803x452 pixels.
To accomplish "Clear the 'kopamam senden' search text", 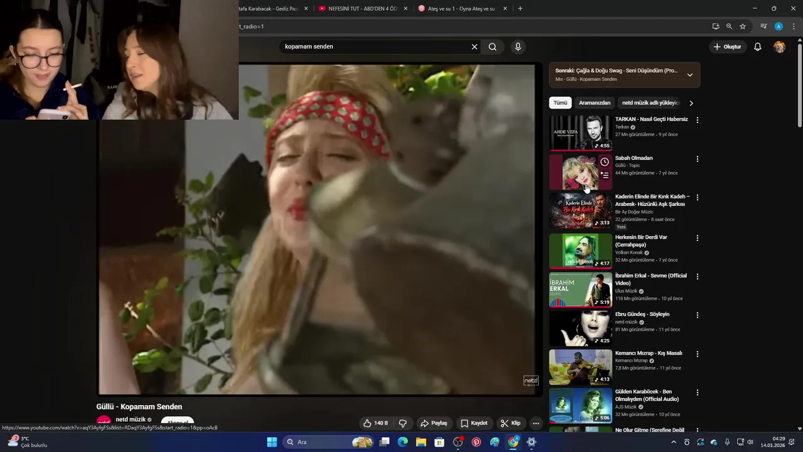I will (x=474, y=46).
